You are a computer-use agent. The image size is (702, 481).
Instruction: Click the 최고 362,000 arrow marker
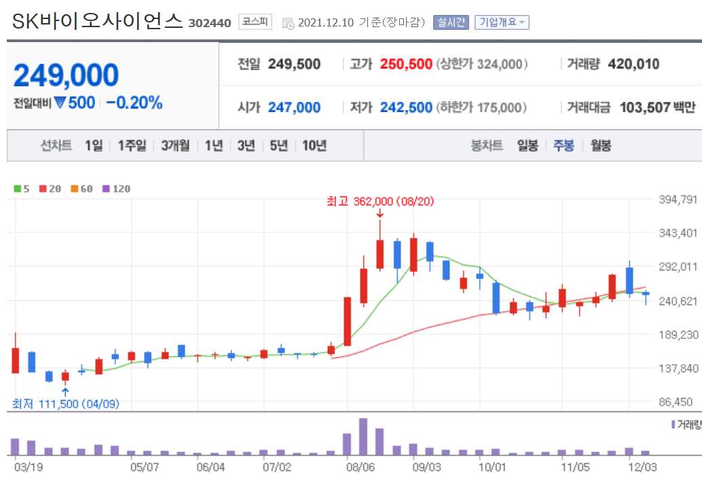[x=381, y=213]
